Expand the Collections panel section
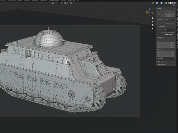 161,62
